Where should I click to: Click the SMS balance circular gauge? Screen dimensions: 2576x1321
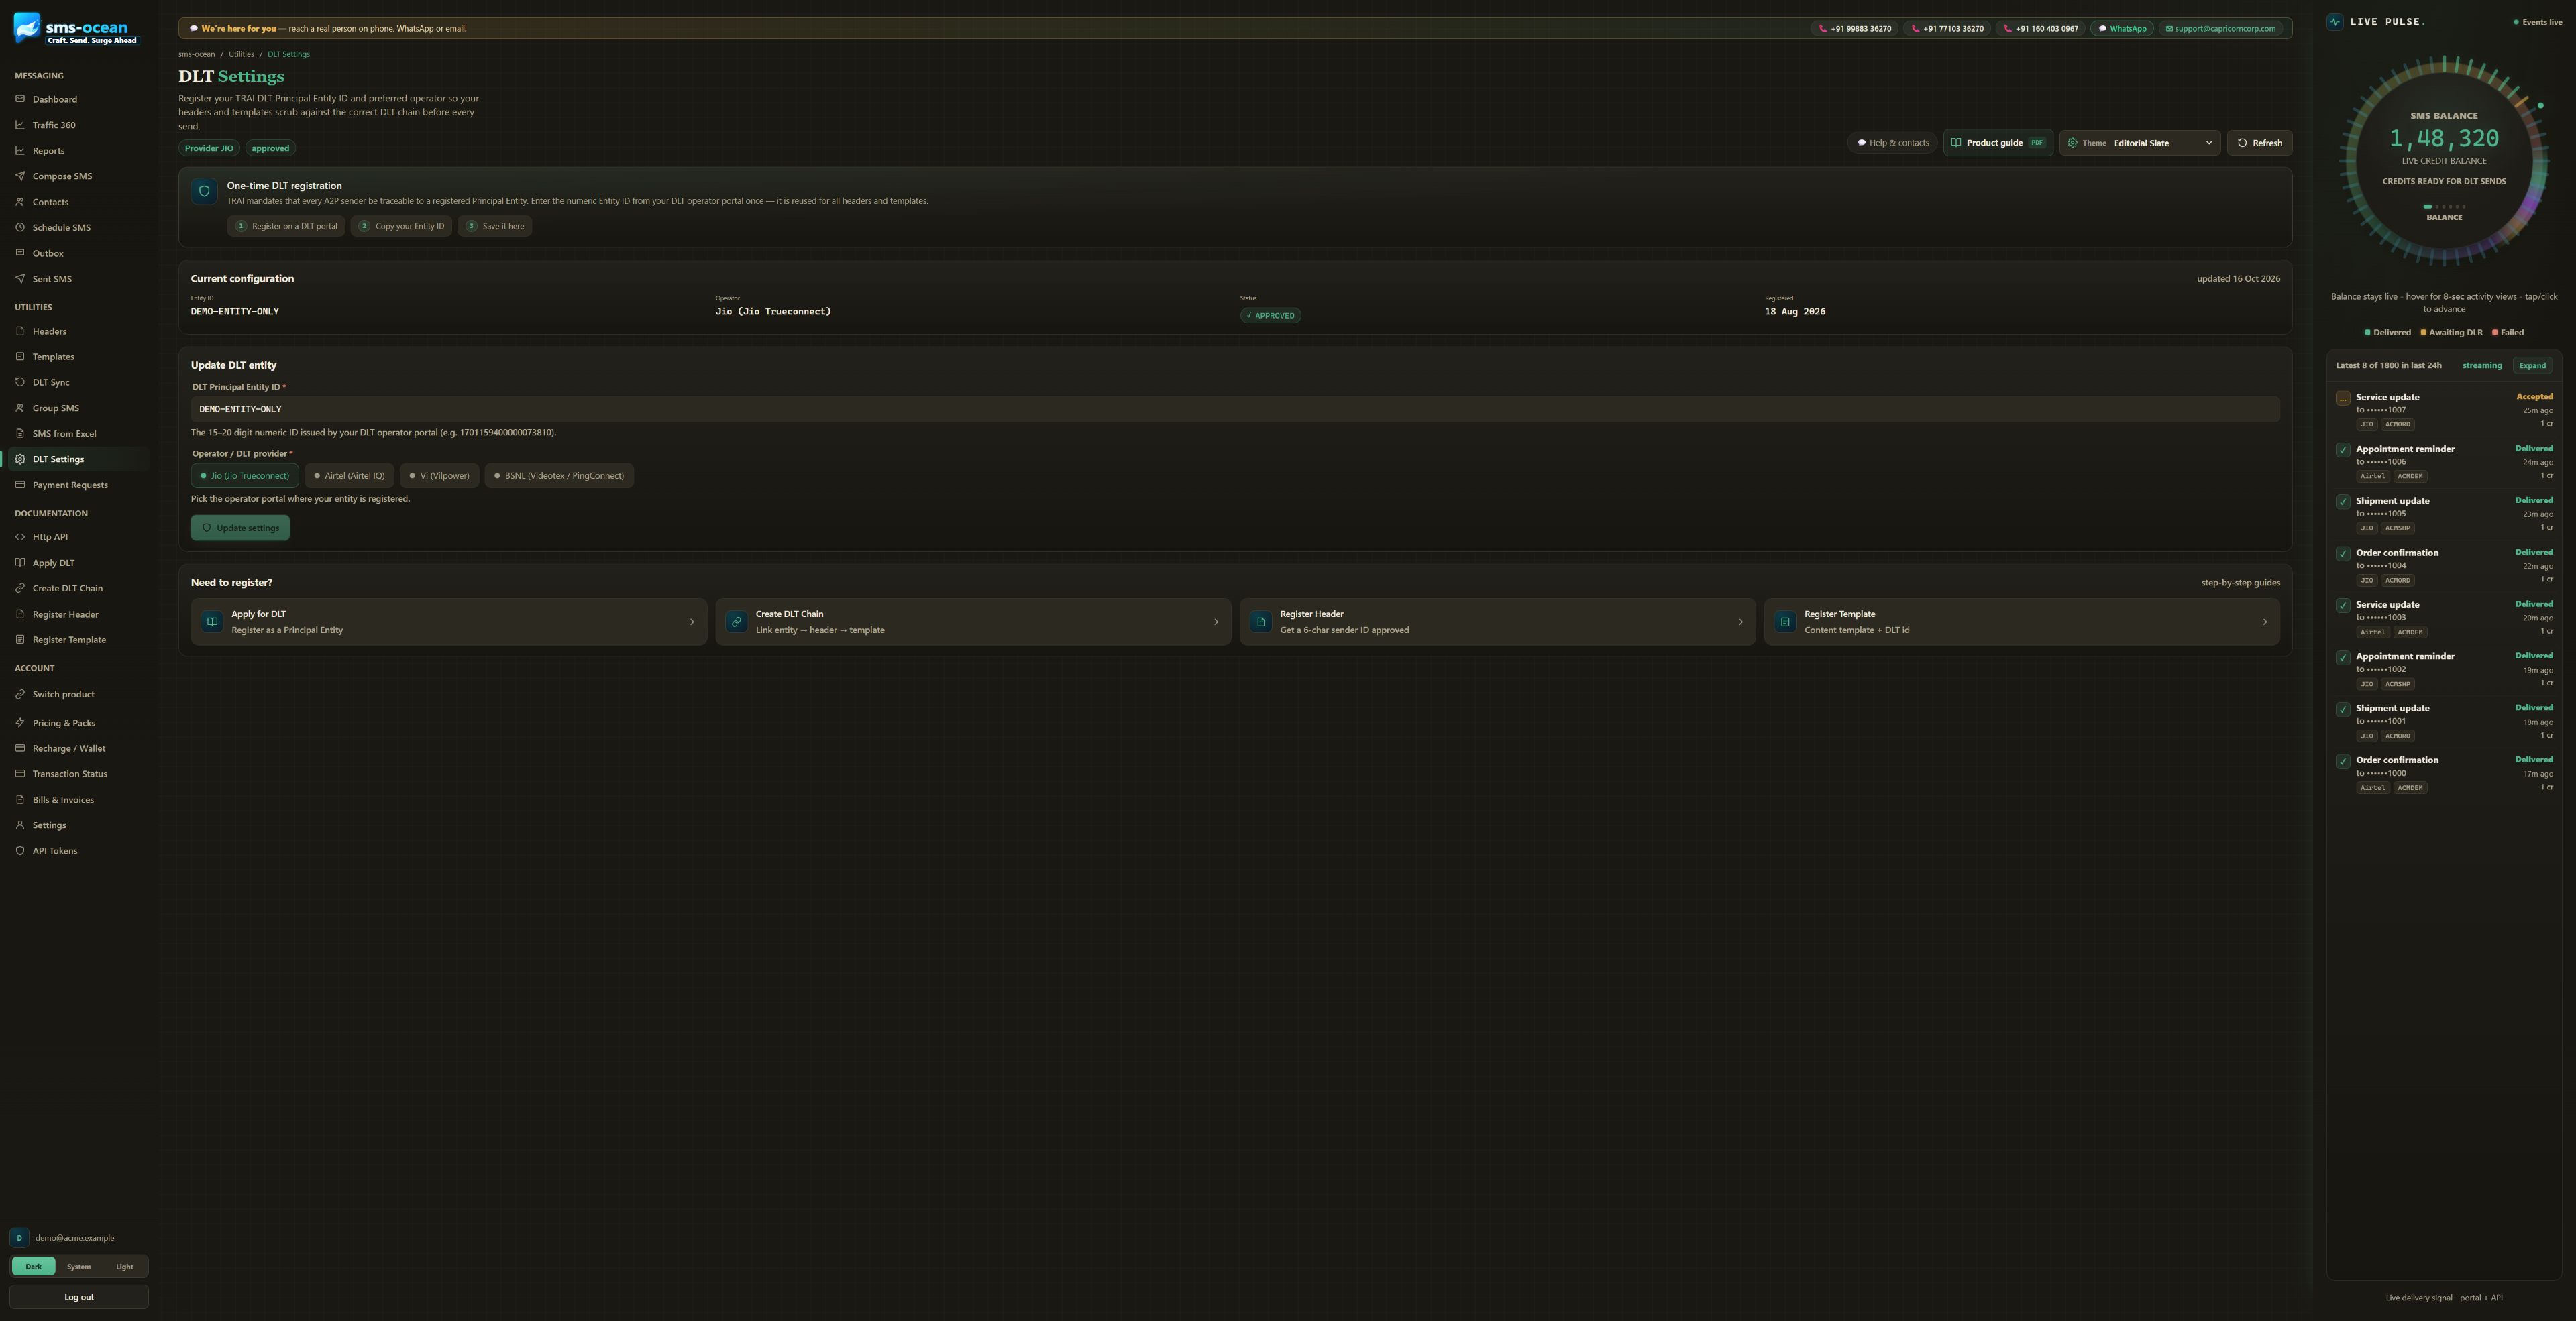(x=2444, y=160)
